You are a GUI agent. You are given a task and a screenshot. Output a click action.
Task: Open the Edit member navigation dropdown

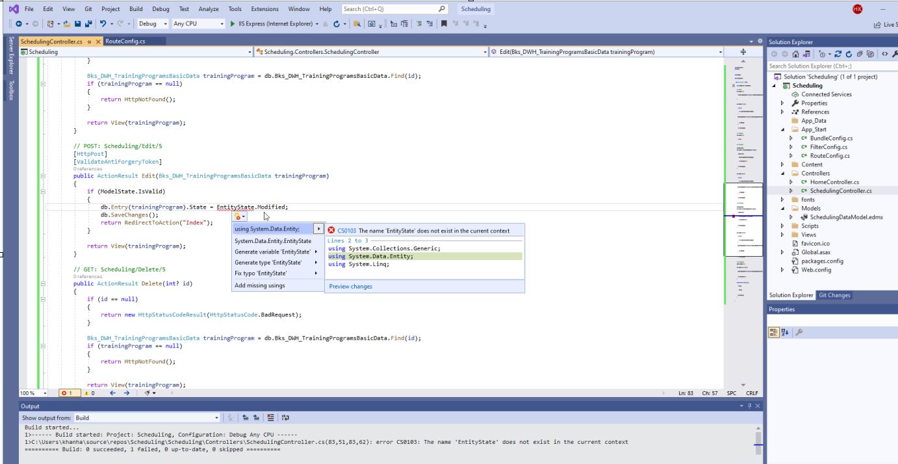[606, 52]
